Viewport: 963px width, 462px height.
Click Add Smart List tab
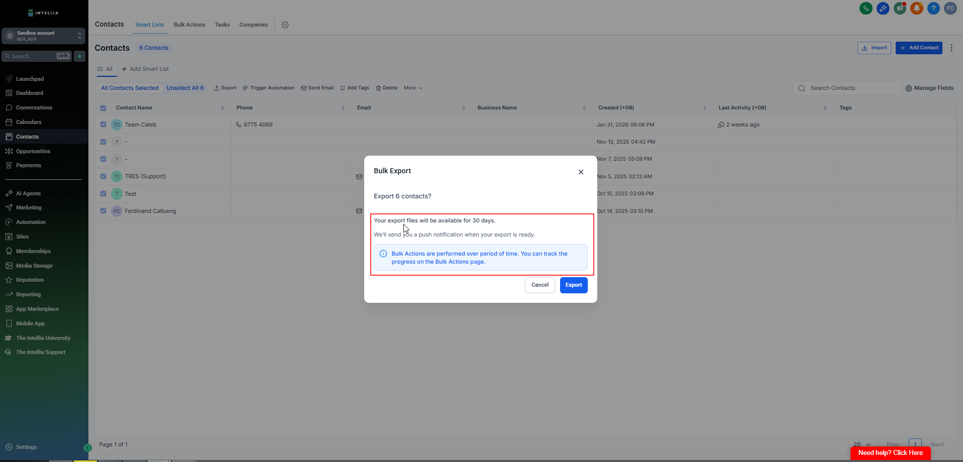click(x=146, y=69)
